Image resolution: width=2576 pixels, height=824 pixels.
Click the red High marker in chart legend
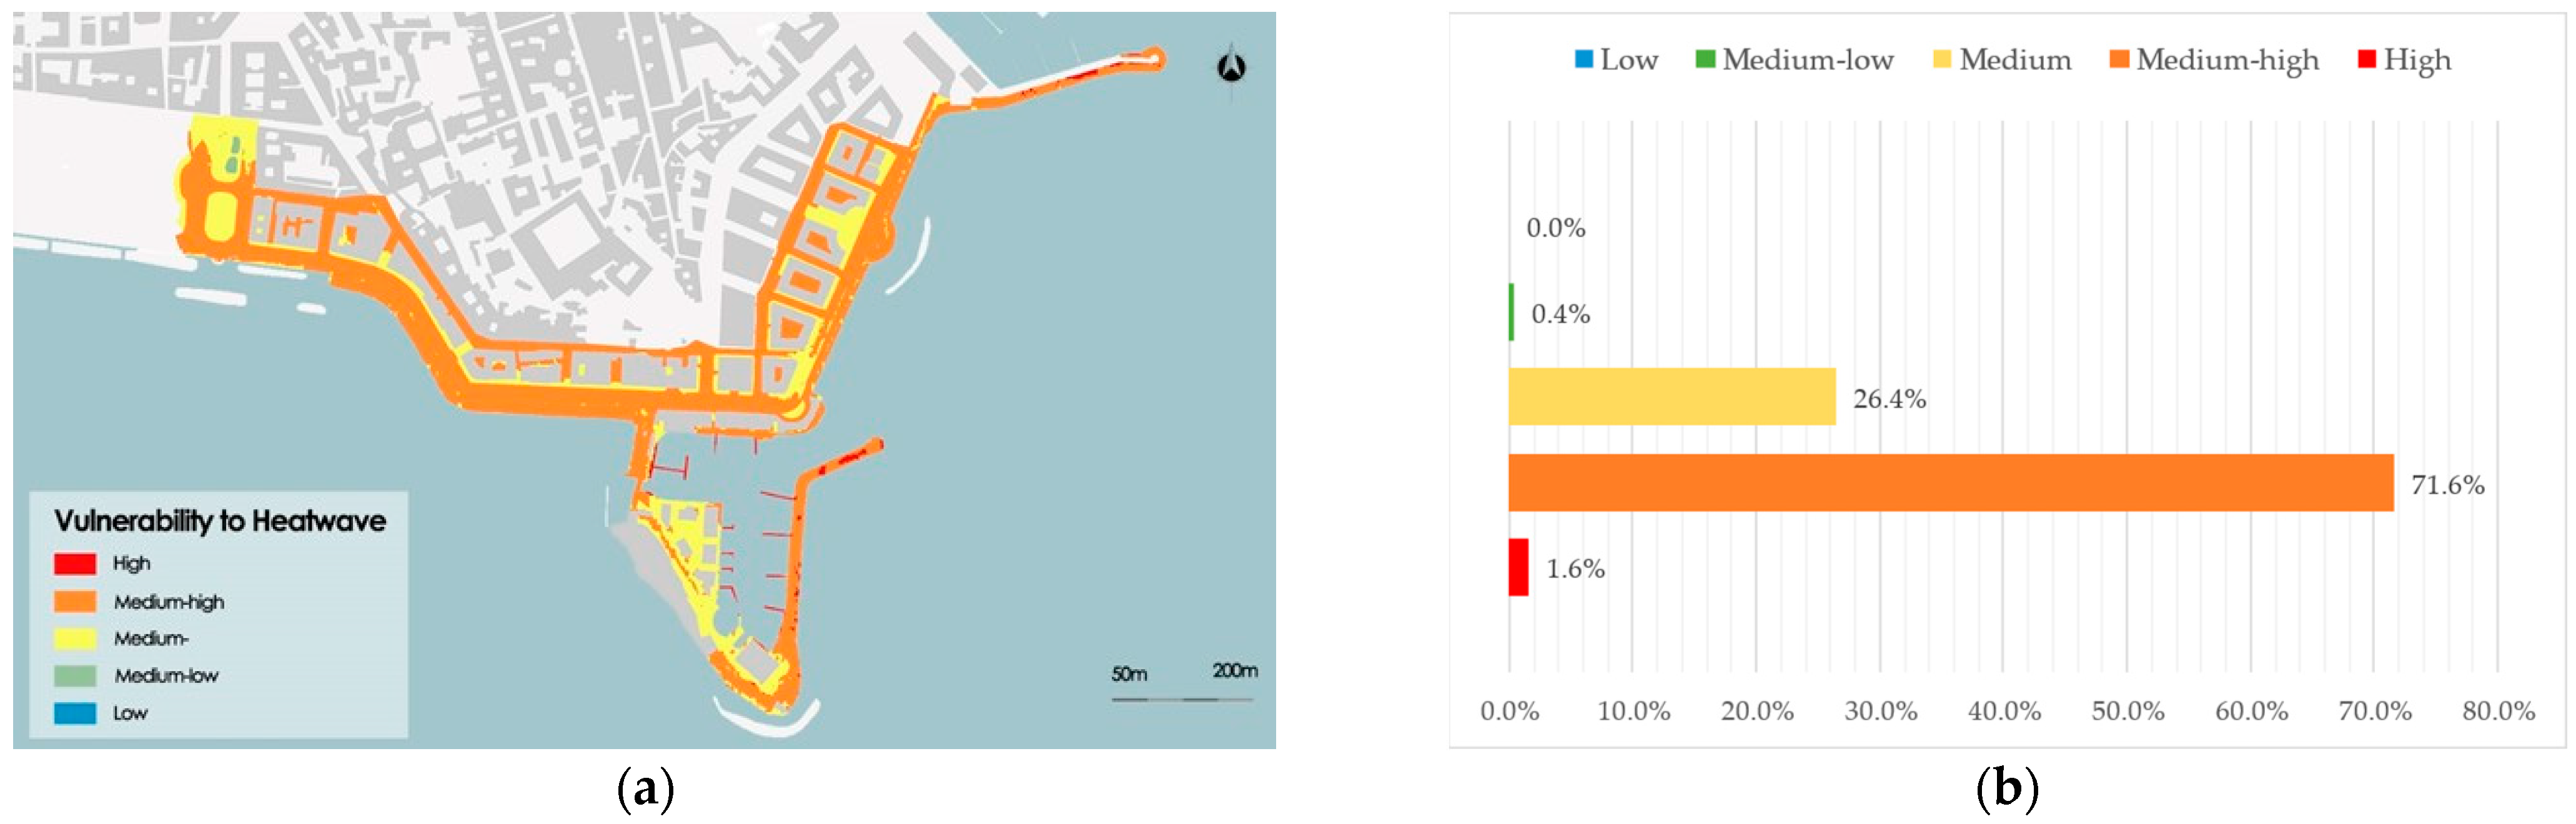[2367, 59]
